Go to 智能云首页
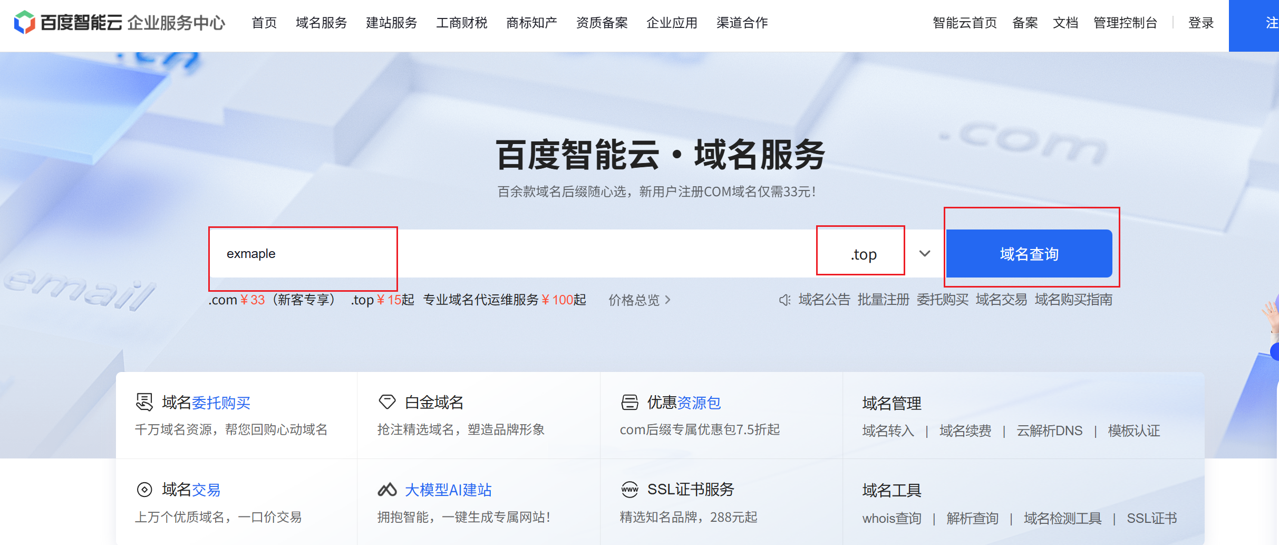The height and width of the screenshot is (545, 1279). click(x=965, y=23)
